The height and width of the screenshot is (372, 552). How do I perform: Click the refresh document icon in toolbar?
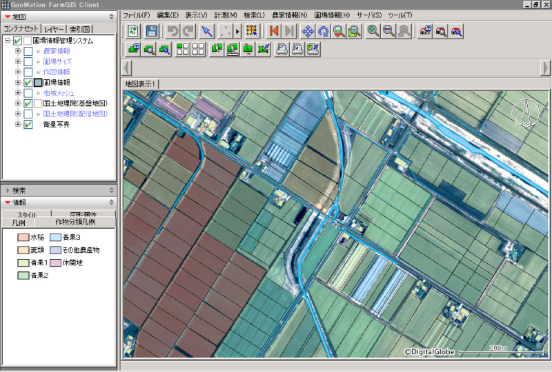tap(133, 31)
